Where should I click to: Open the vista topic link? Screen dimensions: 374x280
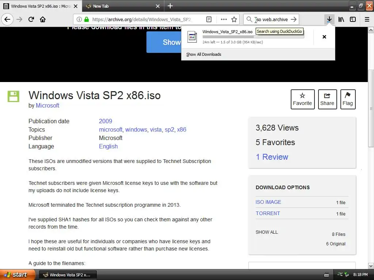(156, 129)
